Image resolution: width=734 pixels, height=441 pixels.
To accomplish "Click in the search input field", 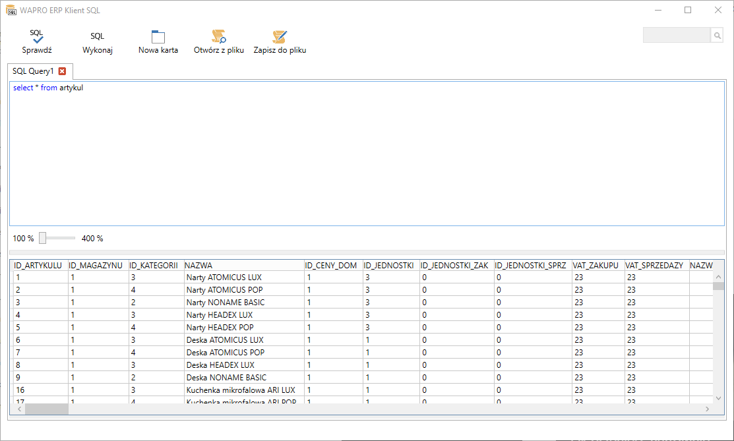I will 676,36.
